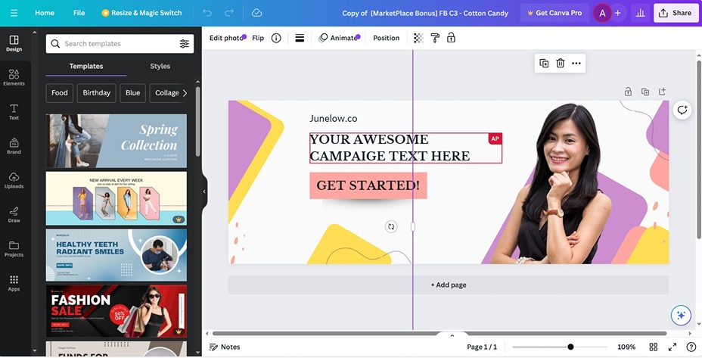Open the hamburger main menu
Viewport: 702px width, 358px height.
14,13
